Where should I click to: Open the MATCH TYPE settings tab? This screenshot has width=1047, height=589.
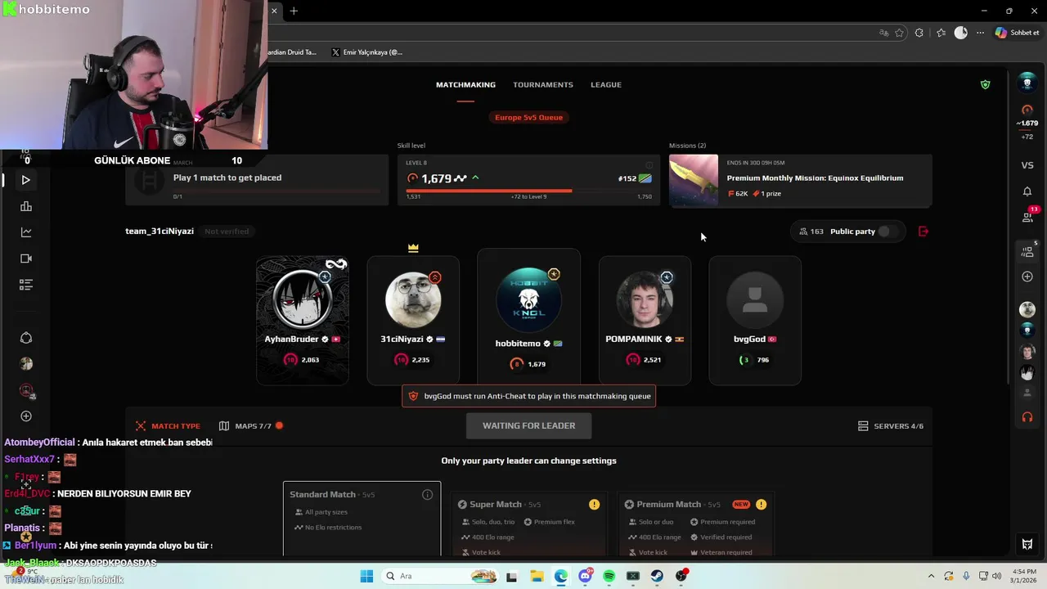pyautogui.click(x=168, y=425)
